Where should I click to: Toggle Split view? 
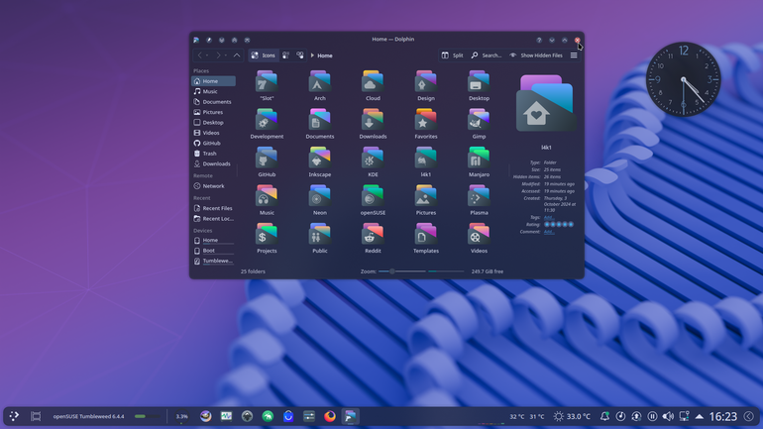(452, 55)
